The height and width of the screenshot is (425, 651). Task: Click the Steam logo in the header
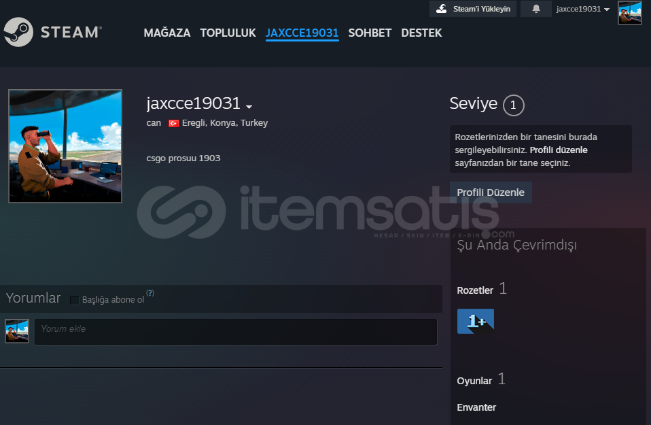(52, 32)
